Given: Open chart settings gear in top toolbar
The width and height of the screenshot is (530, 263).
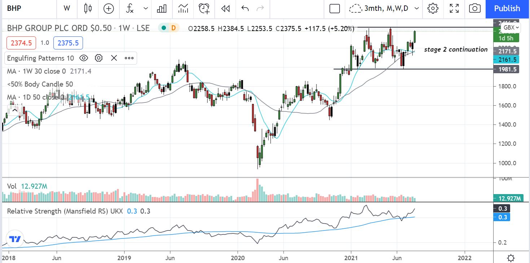Looking at the screenshot, I should [433, 8].
